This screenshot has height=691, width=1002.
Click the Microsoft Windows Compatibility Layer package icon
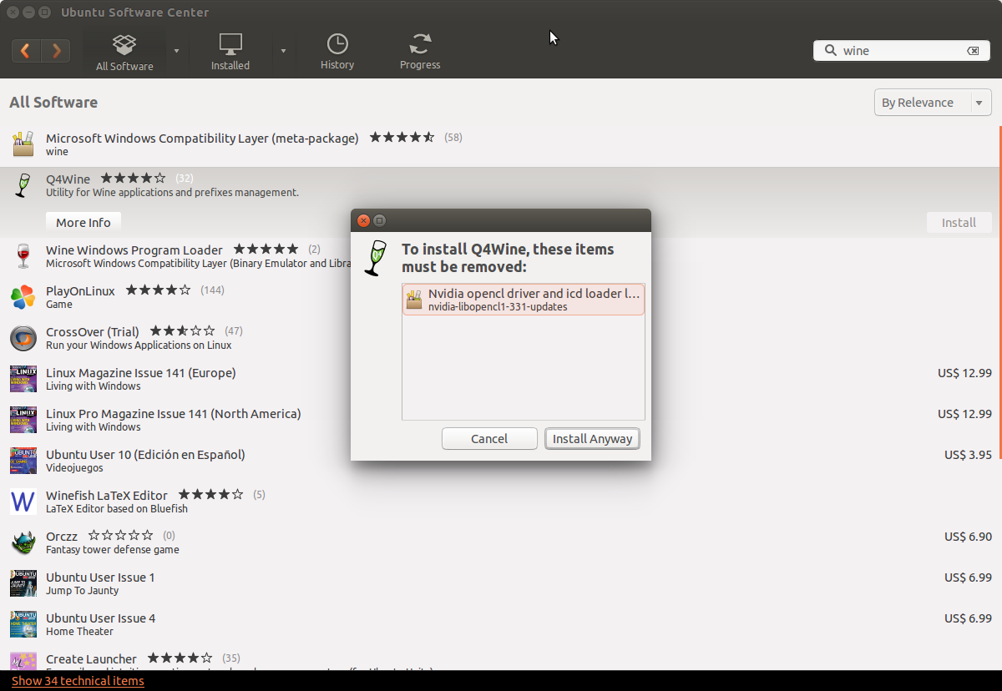[x=23, y=144]
